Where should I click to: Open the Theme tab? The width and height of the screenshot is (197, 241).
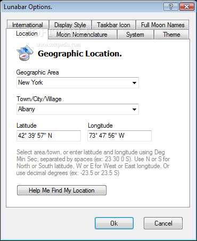pos(171,35)
